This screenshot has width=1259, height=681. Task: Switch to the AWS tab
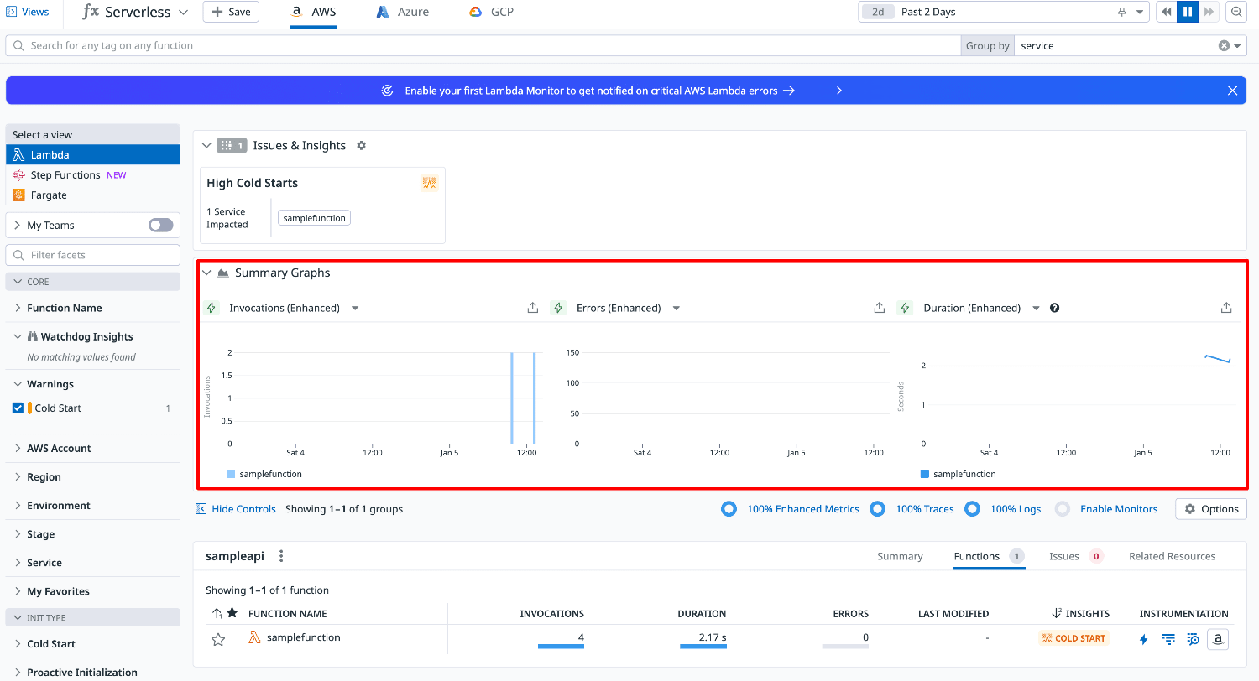coord(313,12)
